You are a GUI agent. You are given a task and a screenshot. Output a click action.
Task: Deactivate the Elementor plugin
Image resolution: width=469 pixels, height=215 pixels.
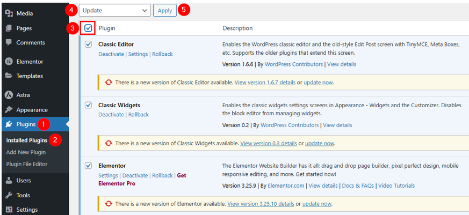[135, 175]
